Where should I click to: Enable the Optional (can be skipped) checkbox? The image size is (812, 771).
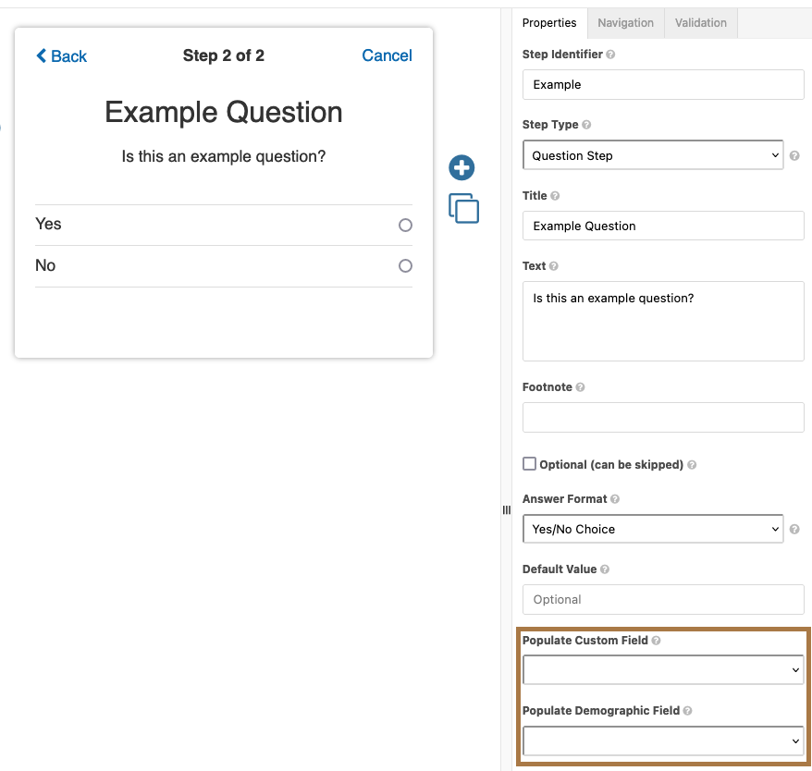point(530,464)
